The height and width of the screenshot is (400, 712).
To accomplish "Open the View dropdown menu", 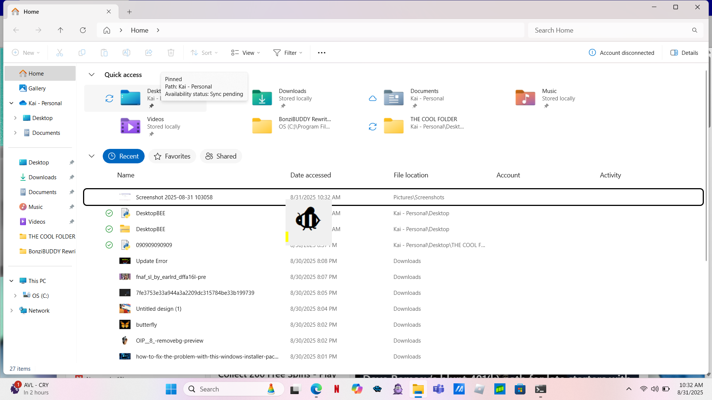I will [245, 53].
